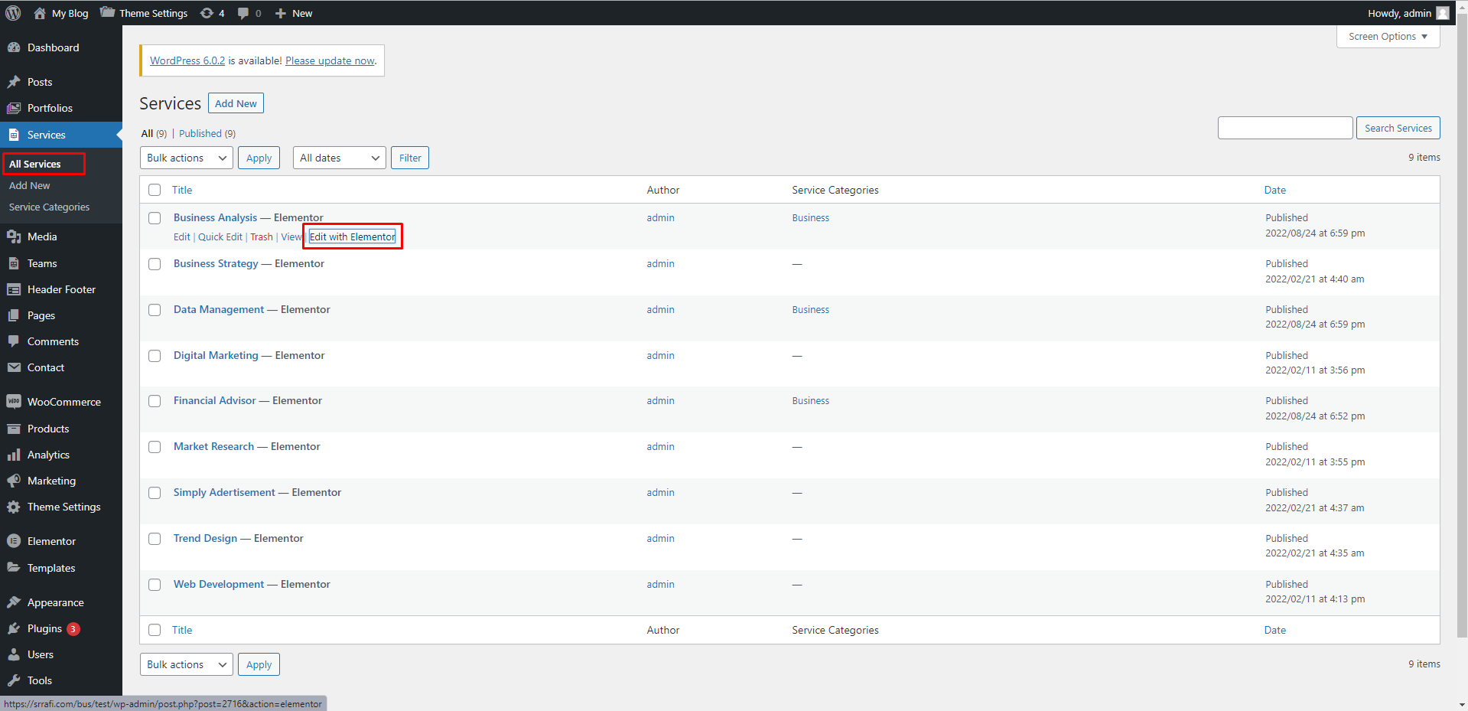Select the Data Management row checkbox
Image resolution: width=1468 pixels, height=711 pixels.
155,310
